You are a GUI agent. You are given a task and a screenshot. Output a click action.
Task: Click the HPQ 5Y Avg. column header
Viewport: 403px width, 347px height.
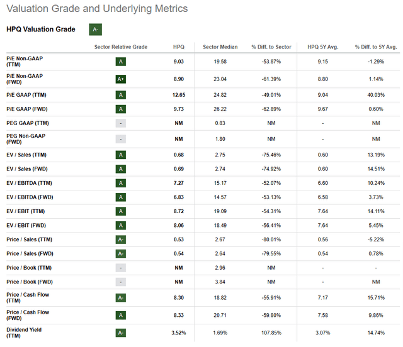pos(323,47)
